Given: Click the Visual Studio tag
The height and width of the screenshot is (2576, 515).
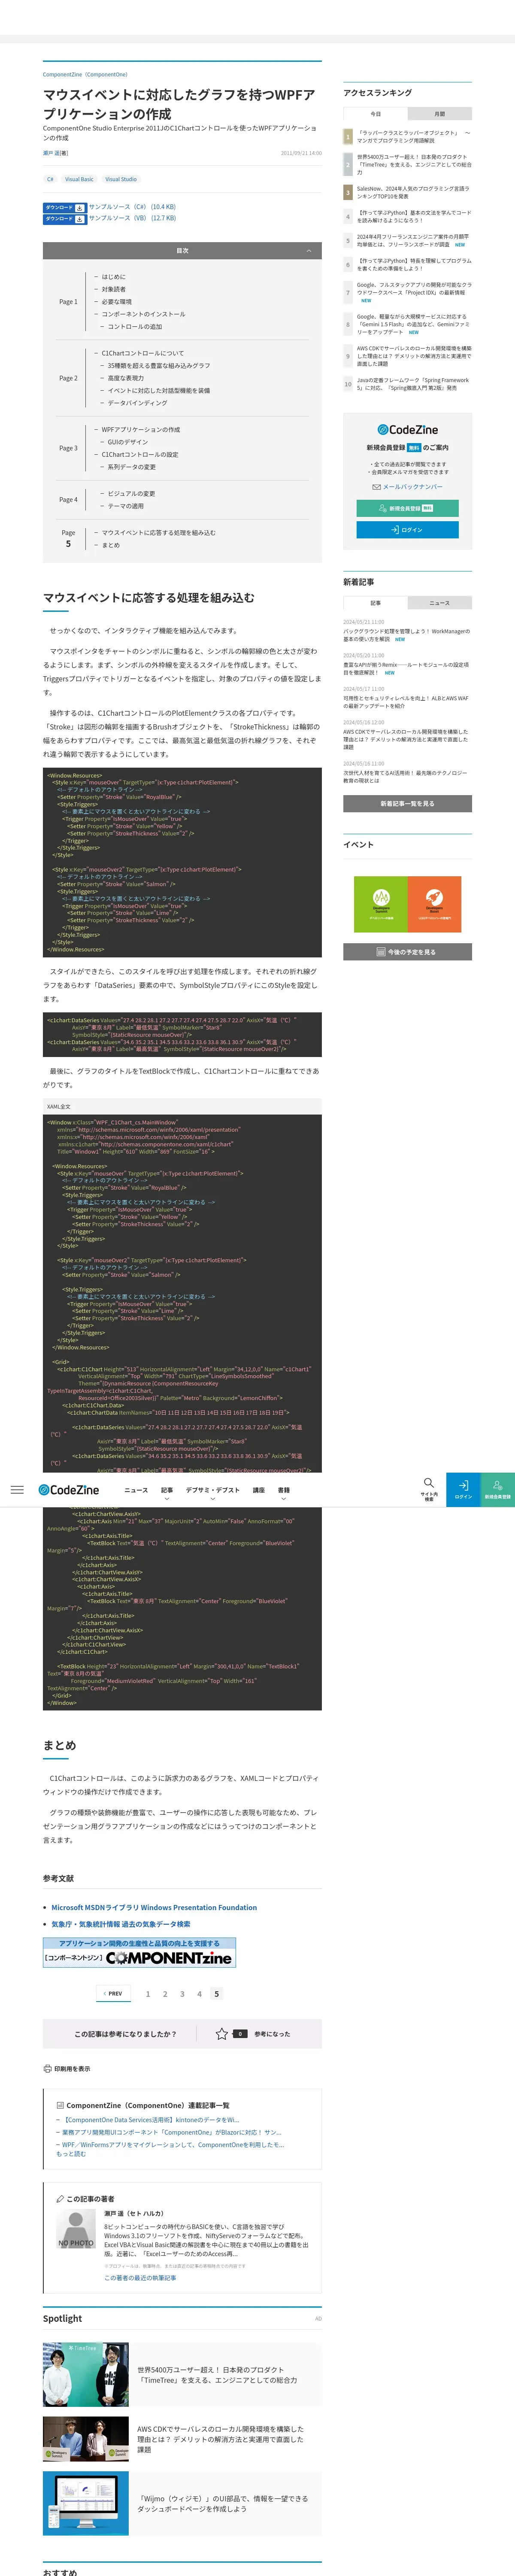Looking at the screenshot, I should click(121, 179).
